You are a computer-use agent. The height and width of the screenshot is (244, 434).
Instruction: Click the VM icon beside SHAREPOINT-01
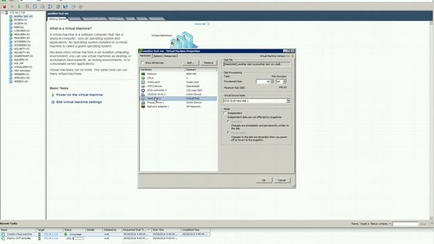11,56
